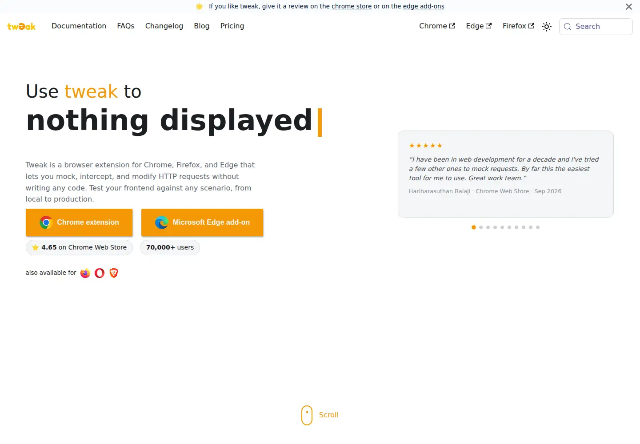Click the five-star rating in testimonial card
640x444 pixels.
(x=426, y=146)
